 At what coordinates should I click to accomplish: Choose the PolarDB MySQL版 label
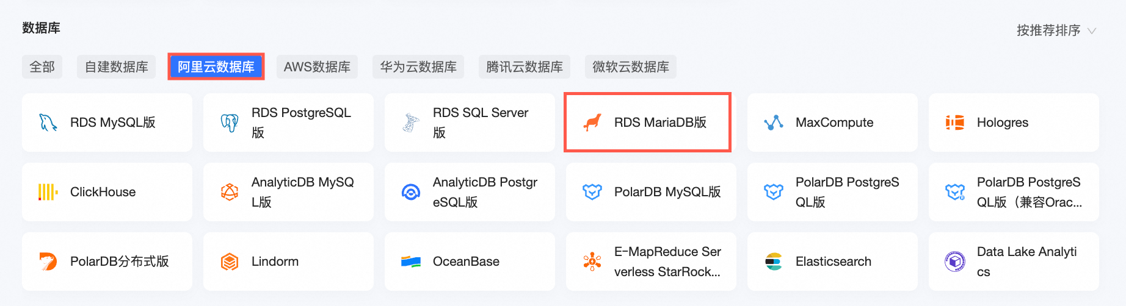[x=668, y=192]
